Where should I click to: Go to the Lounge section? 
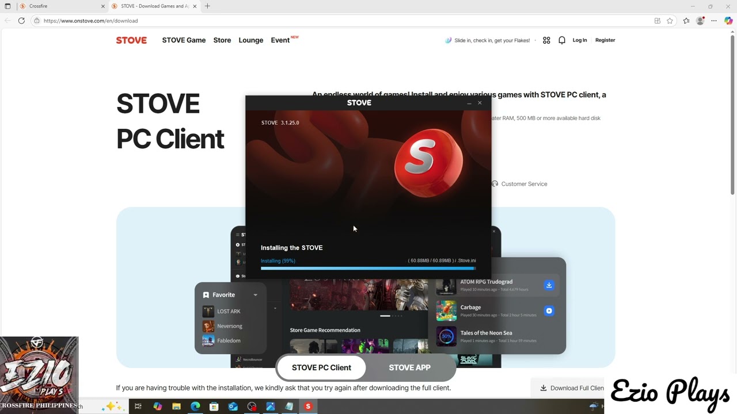251,40
